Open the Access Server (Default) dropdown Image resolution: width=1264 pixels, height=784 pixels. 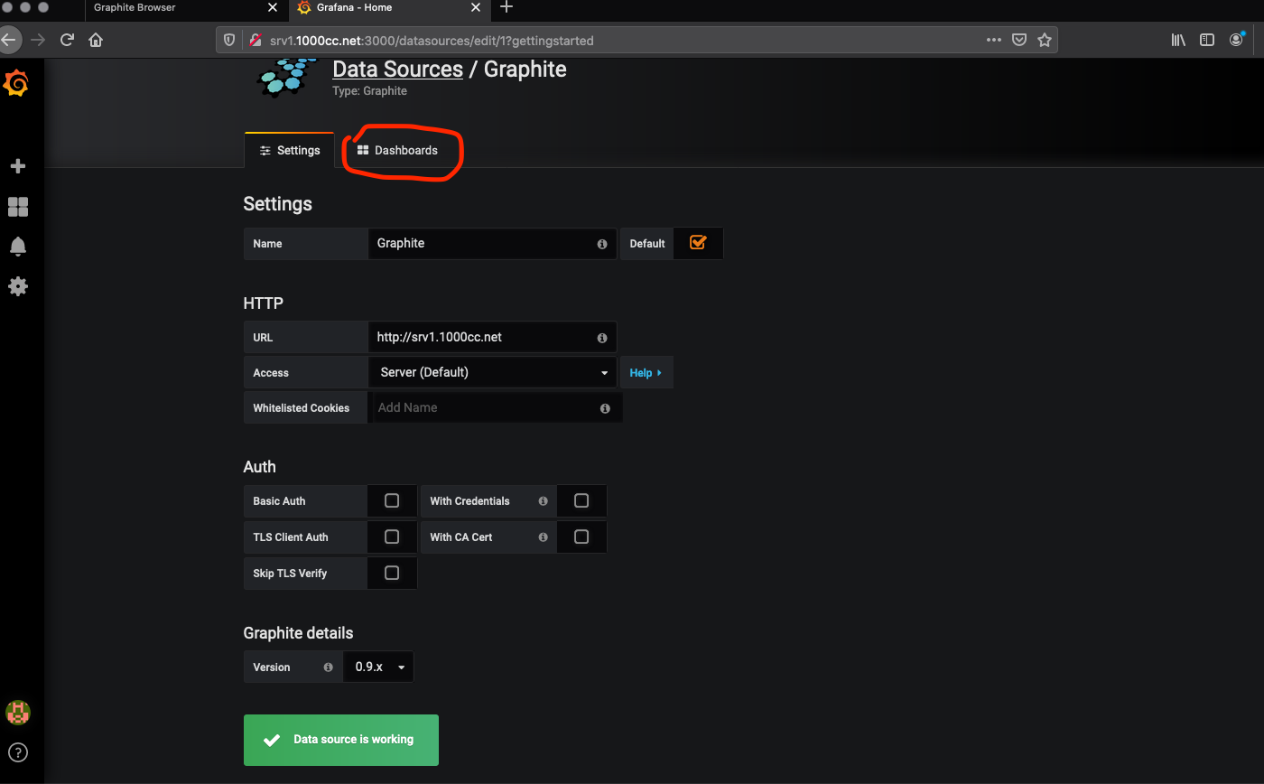click(x=492, y=372)
